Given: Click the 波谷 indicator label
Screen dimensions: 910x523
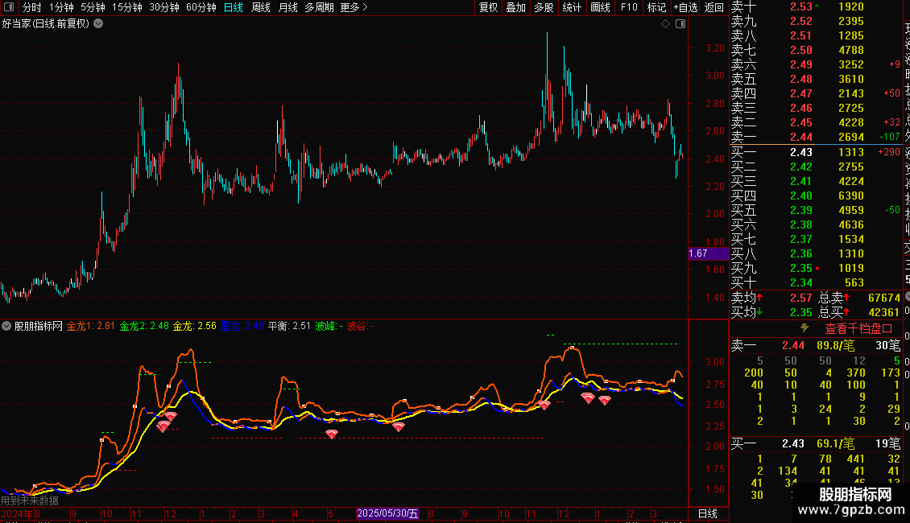Looking at the screenshot, I should coord(361,326).
